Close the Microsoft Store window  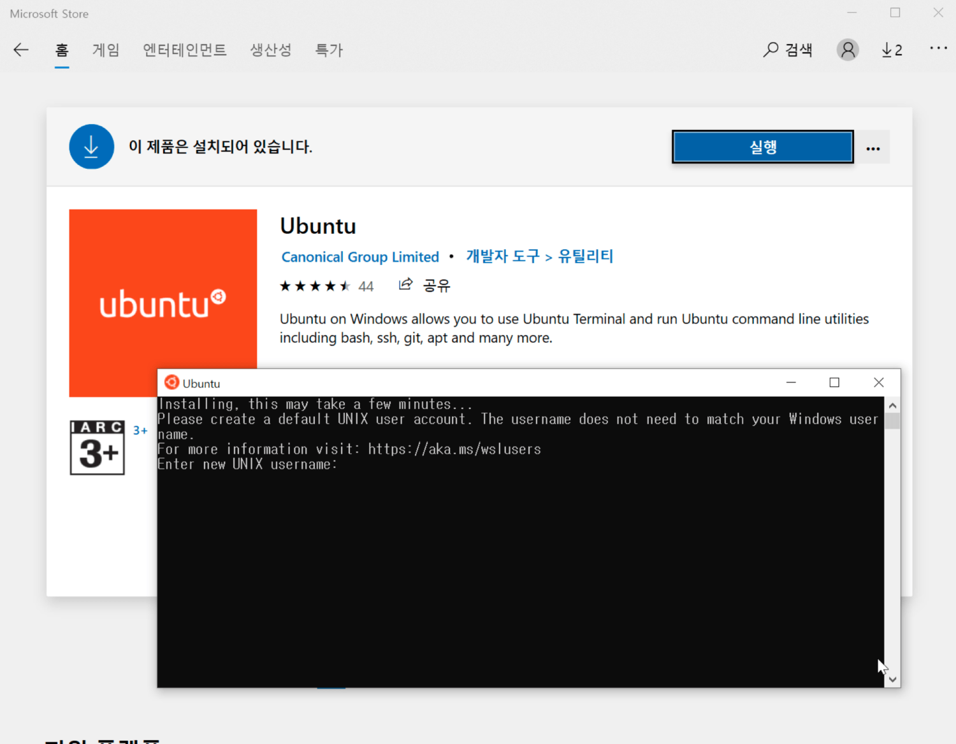[938, 13]
